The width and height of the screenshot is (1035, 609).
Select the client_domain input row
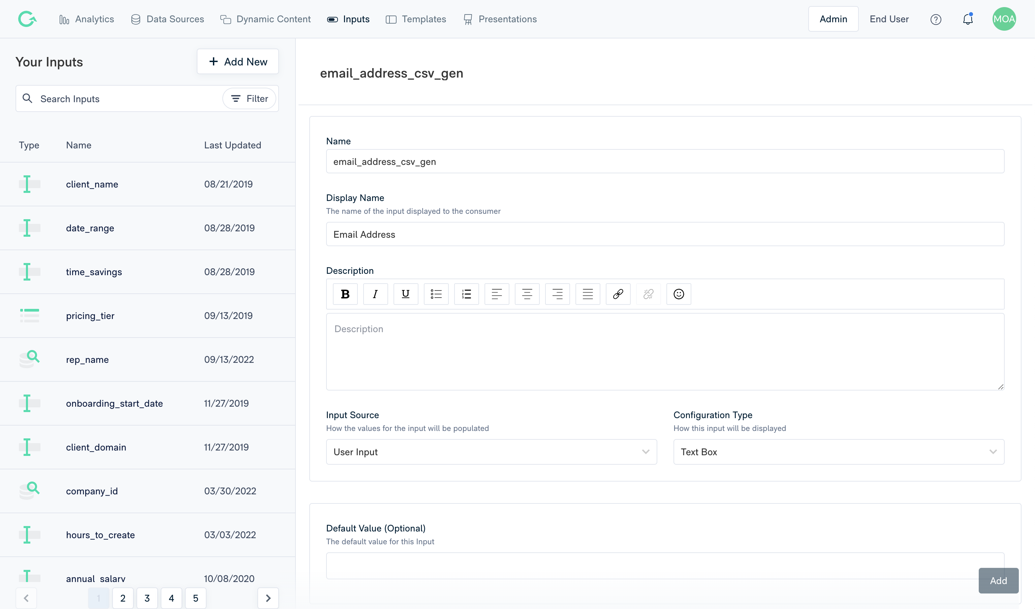click(148, 447)
